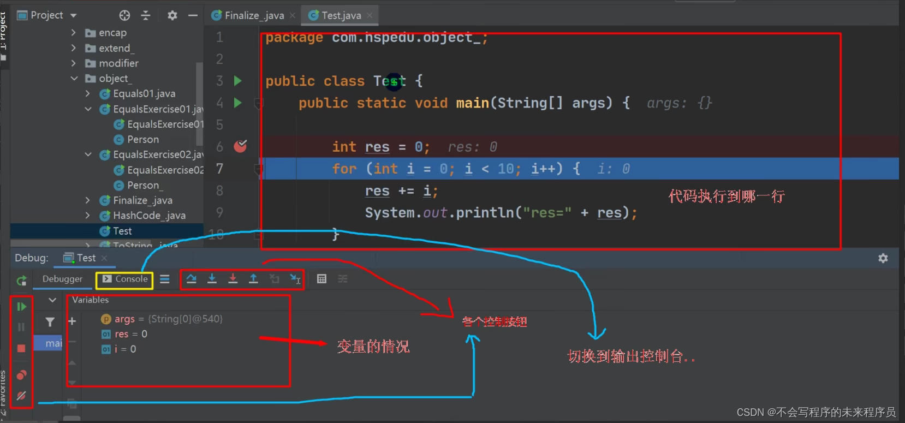
Task: Toggle Mute Breakpoints icon
Action: [21, 396]
